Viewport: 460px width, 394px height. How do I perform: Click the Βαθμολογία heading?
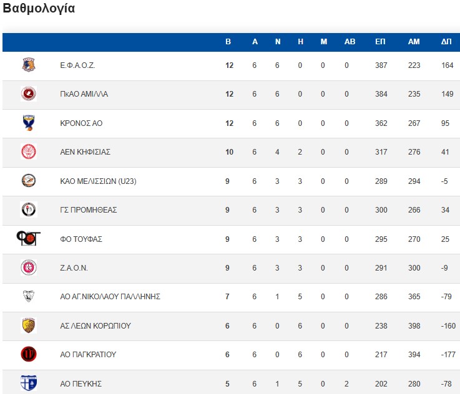pos(39,9)
